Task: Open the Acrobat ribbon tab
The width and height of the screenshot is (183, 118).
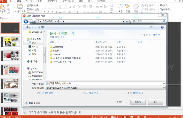Action: pyautogui.click(x=101, y=1)
